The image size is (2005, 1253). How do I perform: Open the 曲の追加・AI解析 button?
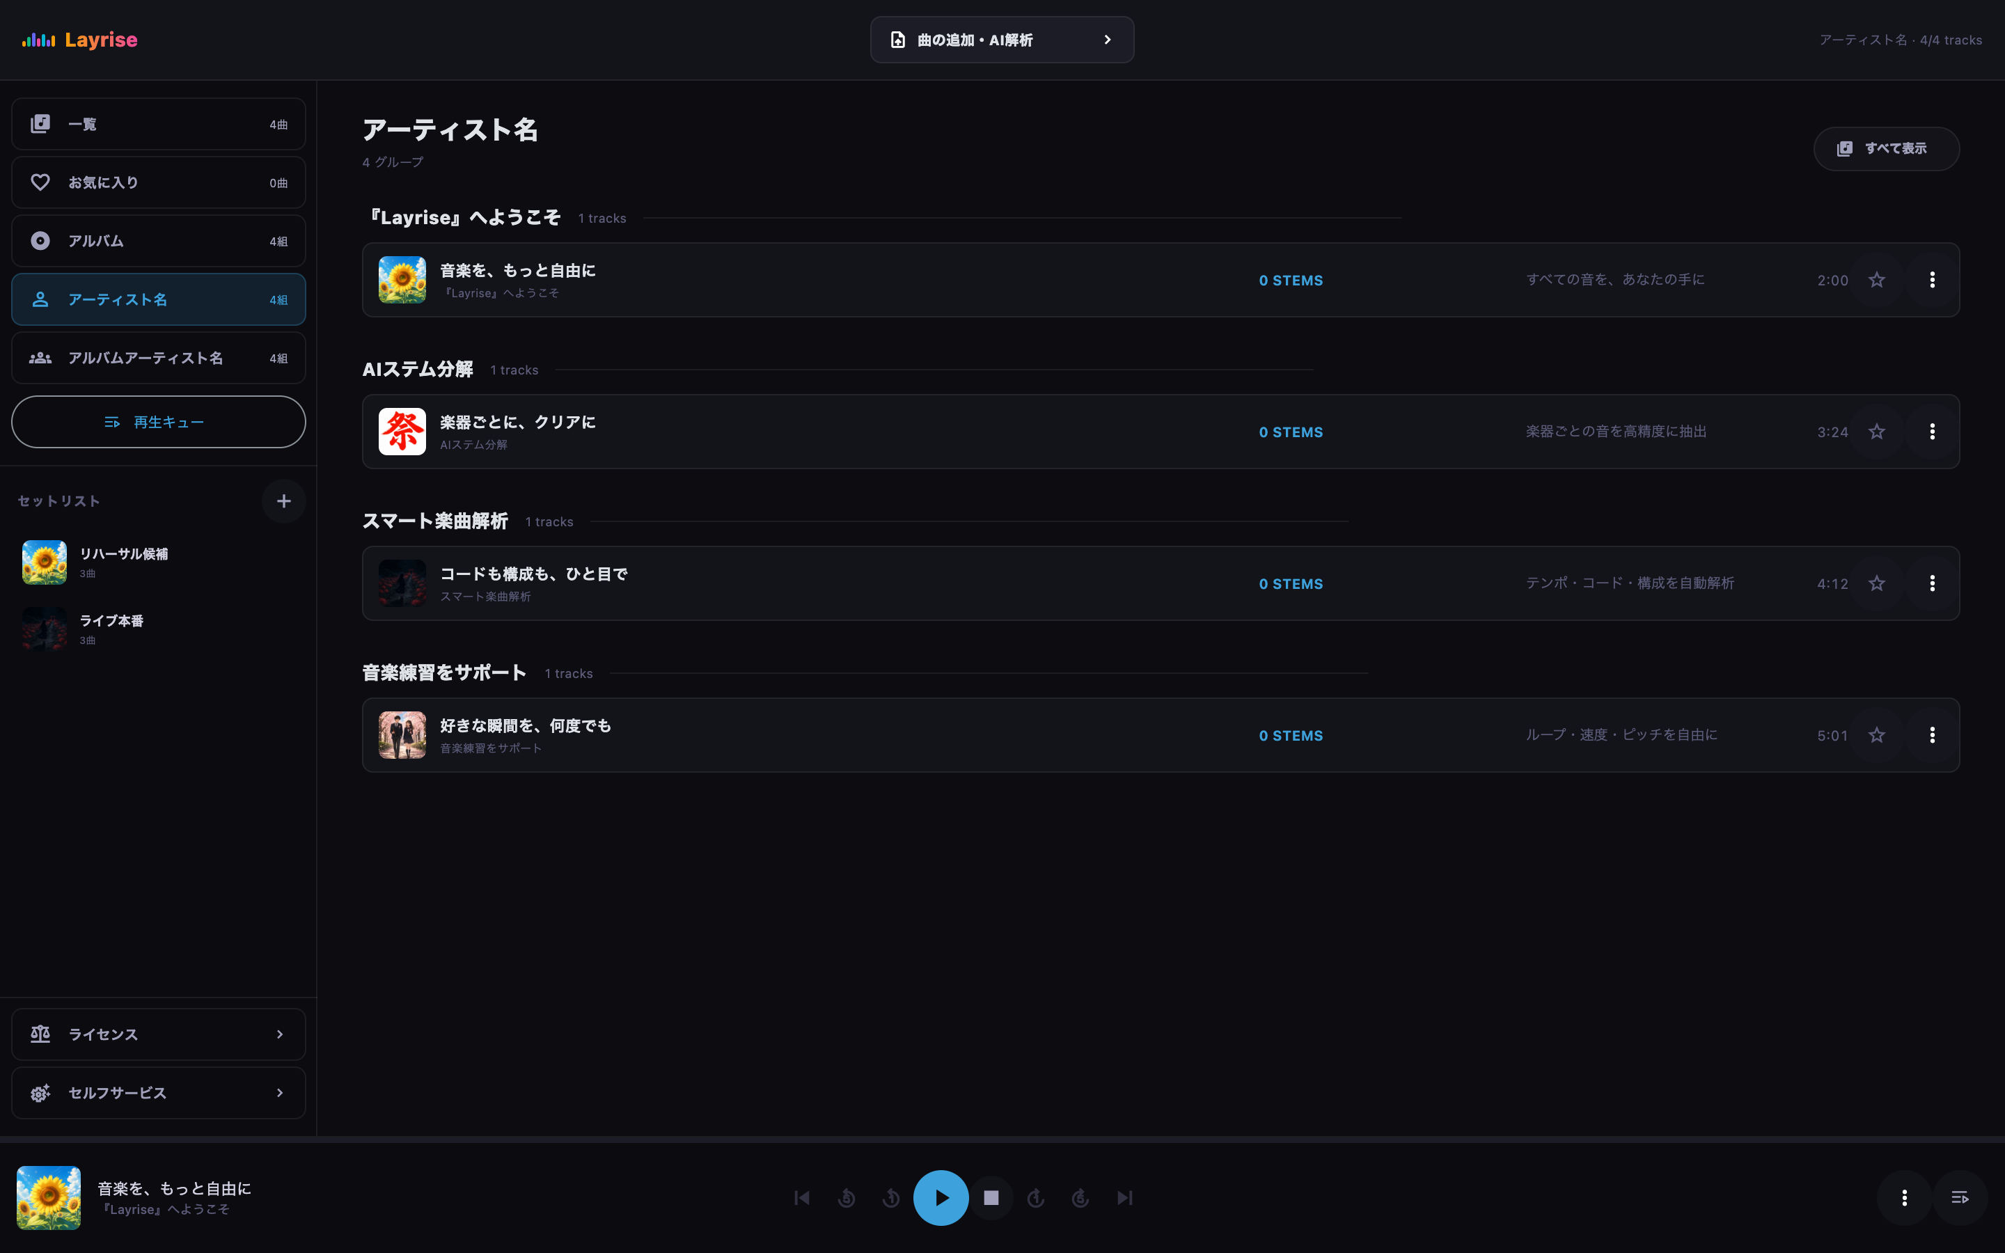(1002, 40)
